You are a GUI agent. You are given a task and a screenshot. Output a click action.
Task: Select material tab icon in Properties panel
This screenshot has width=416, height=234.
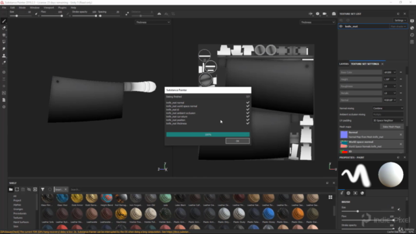362,193
